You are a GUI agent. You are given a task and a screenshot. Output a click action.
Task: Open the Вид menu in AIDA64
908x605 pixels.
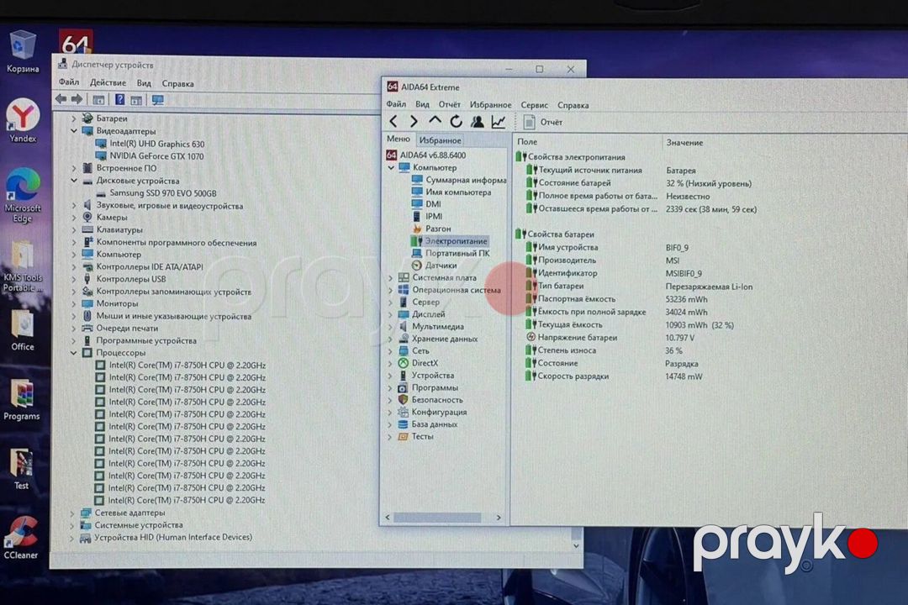point(422,105)
